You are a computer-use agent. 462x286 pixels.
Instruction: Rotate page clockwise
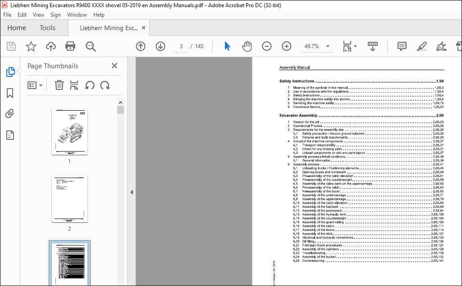coord(105,85)
